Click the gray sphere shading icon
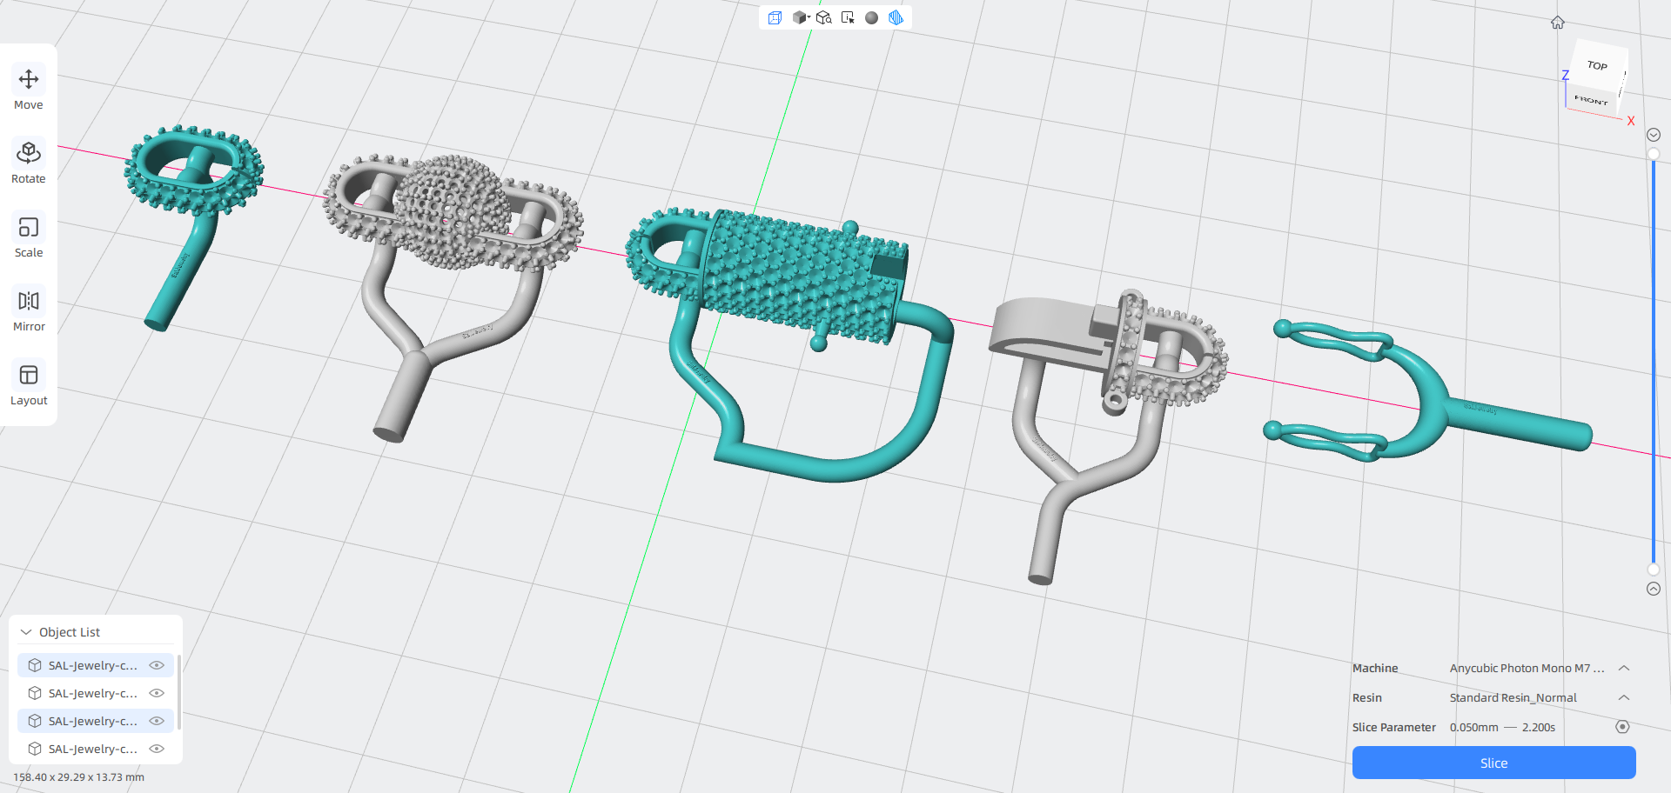This screenshot has width=1671, height=793. click(871, 17)
